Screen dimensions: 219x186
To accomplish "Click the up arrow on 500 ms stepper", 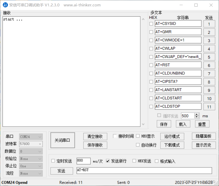I will [x=197, y=114].
